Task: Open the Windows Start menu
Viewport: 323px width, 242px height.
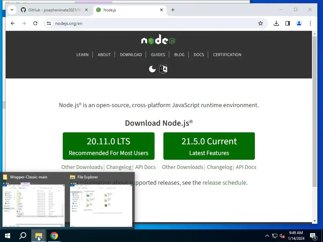Action: coord(8,236)
